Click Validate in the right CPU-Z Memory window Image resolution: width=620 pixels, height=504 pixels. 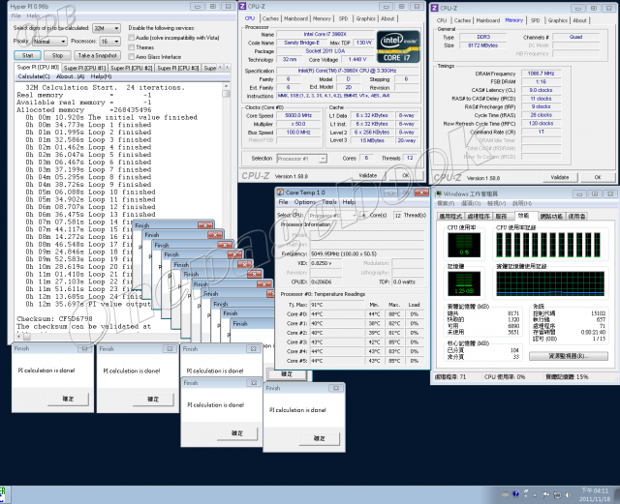pos(560,177)
